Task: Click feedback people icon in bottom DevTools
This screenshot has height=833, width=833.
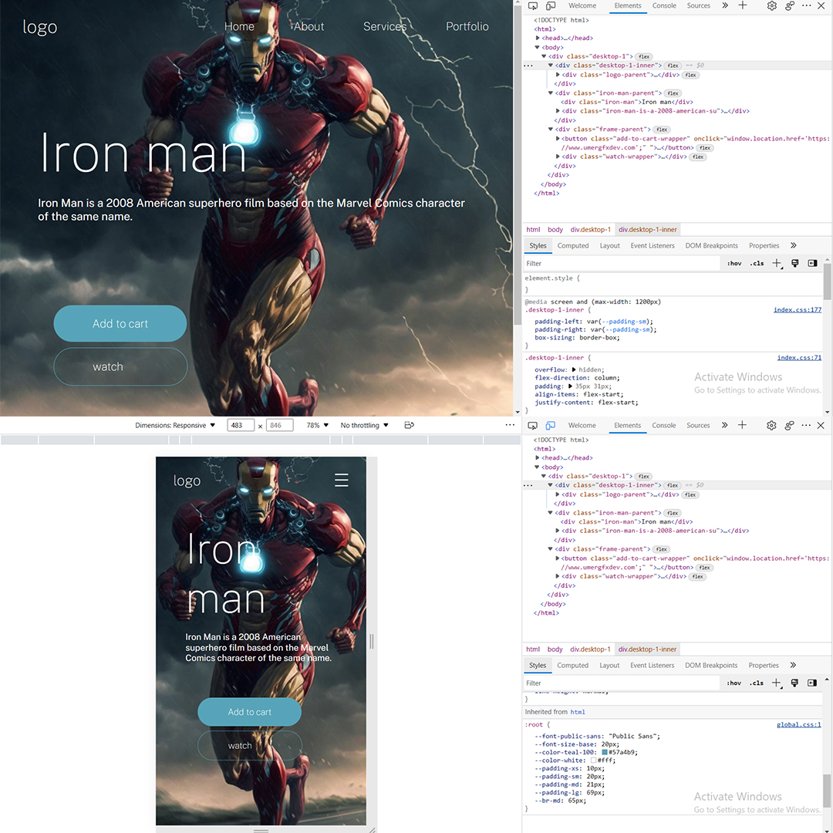Action: point(790,426)
